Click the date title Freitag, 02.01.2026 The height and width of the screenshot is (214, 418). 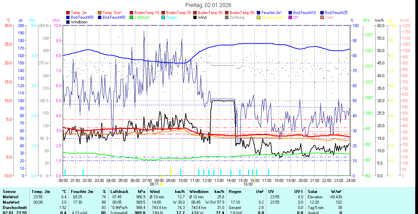click(x=209, y=5)
